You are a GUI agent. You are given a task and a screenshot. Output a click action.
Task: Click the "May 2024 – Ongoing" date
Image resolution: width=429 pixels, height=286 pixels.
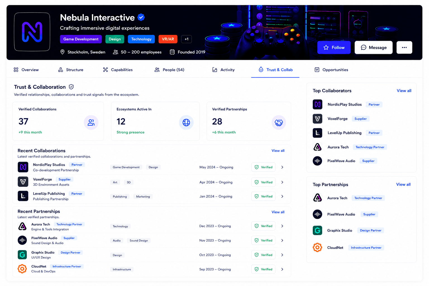(216, 167)
